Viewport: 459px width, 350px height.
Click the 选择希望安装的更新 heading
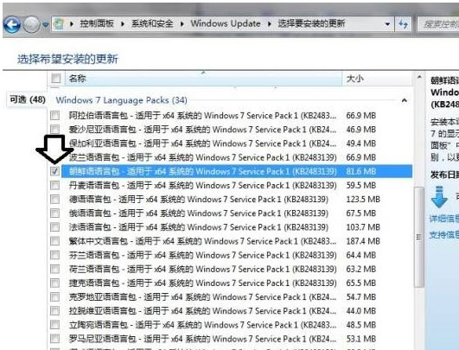point(67,59)
